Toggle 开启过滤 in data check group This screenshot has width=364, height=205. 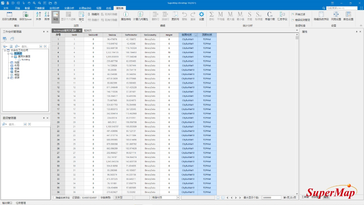click(x=298, y=14)
